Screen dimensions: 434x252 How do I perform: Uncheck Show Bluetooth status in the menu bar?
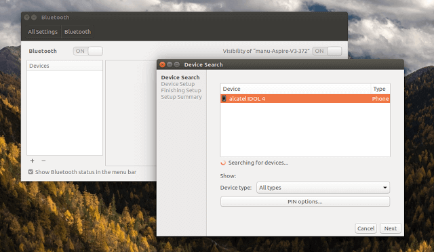pos(31,172)
